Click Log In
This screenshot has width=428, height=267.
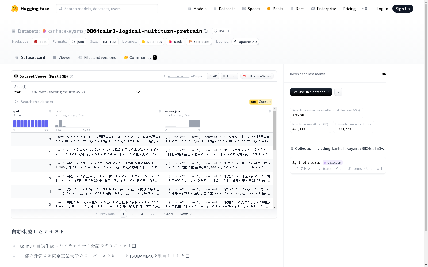click(382, 9)
